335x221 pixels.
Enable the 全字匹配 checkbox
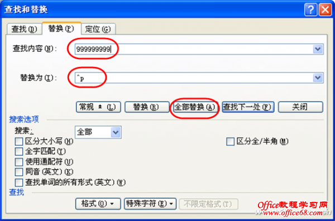pyautogui.click(x=19, y=151)
